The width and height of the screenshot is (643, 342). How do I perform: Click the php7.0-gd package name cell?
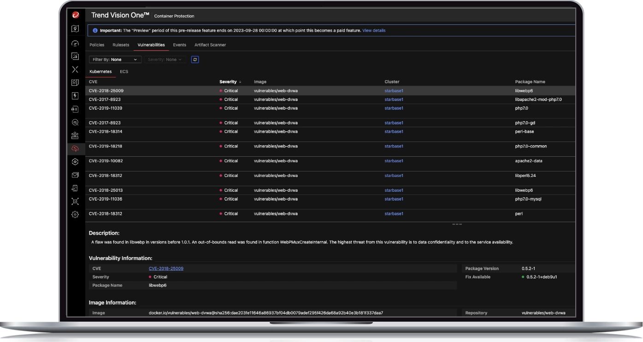[x=525, y=123]
